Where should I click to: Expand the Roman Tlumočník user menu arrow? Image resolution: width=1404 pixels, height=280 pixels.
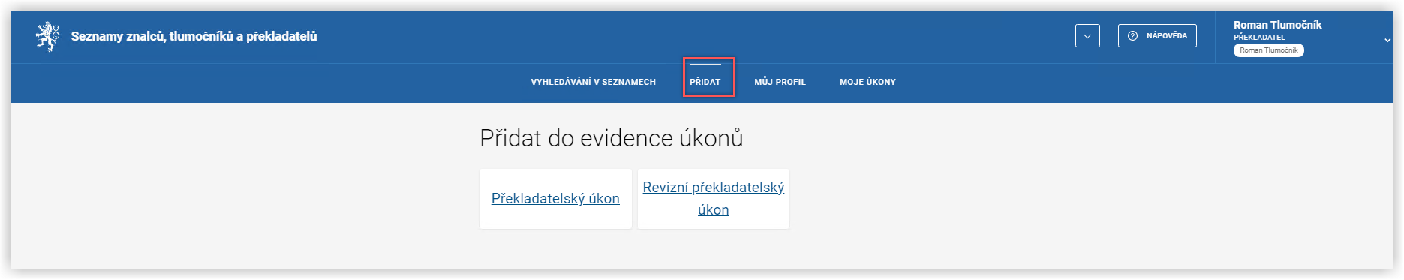(1387, 40)
